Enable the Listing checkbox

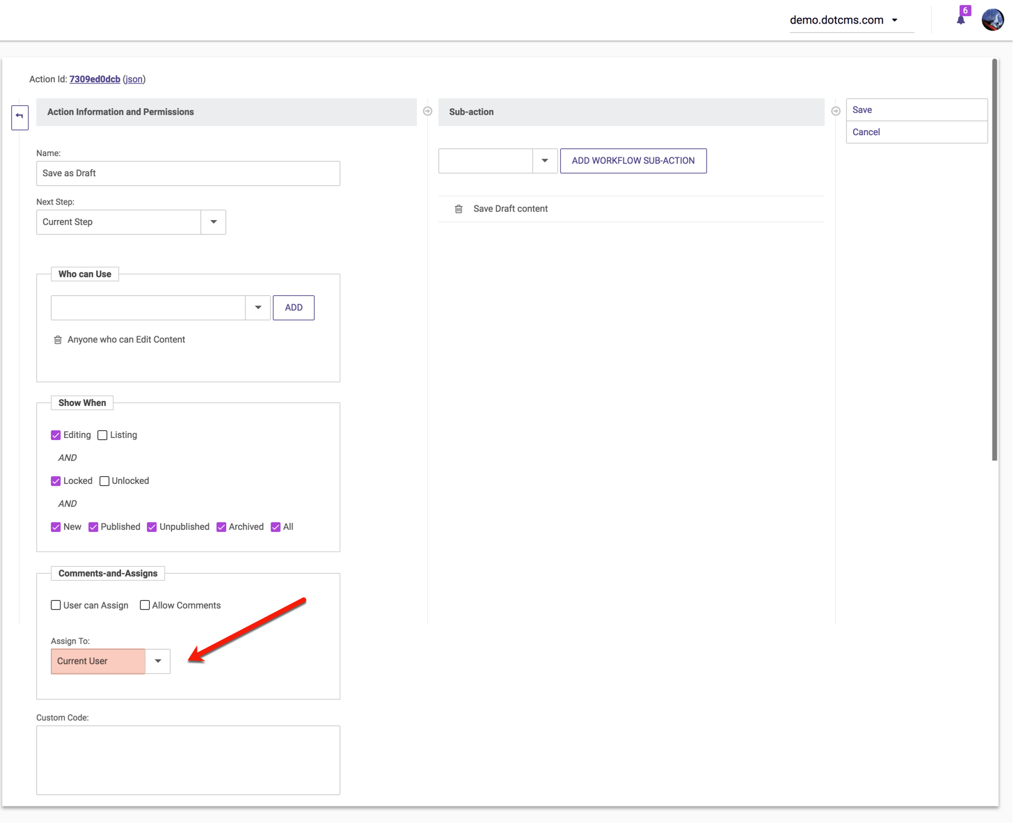(103, 435)
